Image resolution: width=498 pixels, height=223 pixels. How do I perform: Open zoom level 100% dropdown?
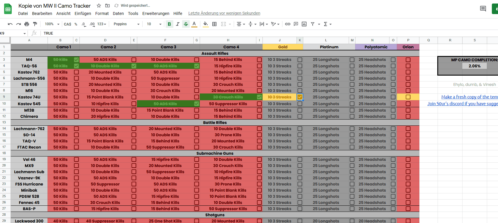(52, 24)
